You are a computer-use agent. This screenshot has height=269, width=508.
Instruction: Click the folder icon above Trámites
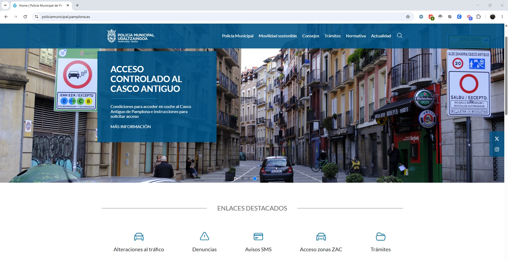pyautogui.click(x=380, y=236)
